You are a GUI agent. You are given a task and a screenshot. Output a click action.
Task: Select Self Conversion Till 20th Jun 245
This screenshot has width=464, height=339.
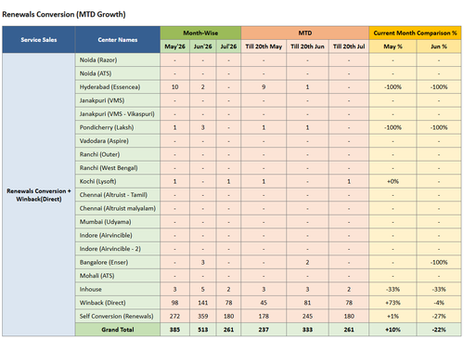pyautogui.click(x=307, y=316)
